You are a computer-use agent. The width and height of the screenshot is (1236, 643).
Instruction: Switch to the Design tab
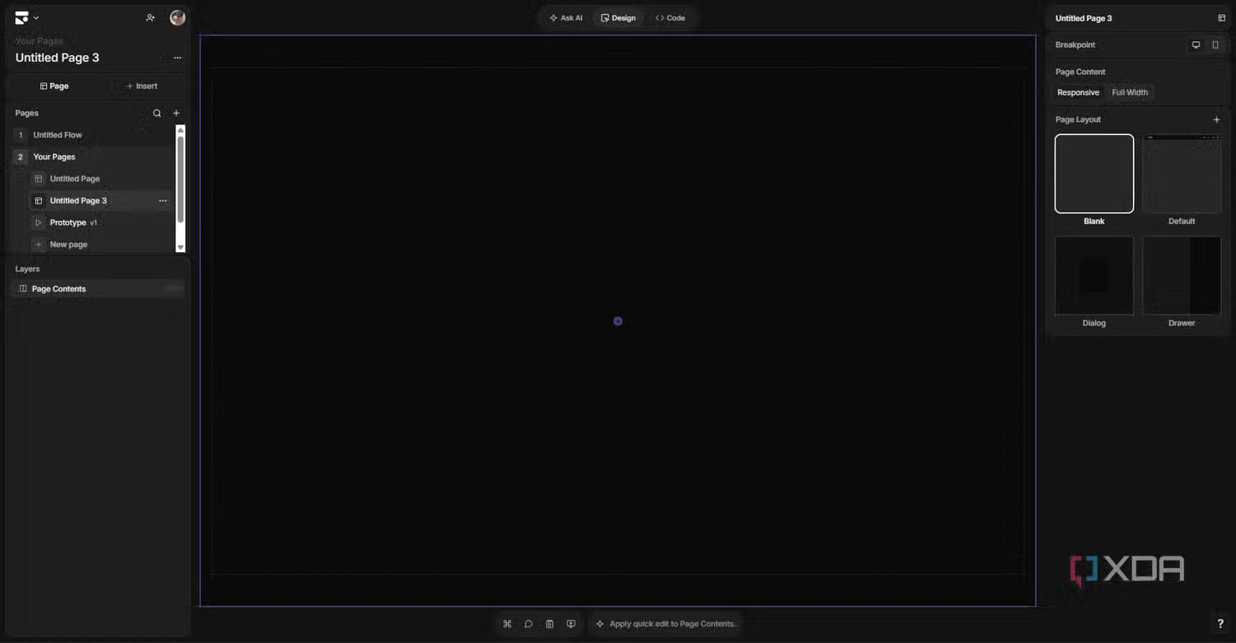(618, 17)
